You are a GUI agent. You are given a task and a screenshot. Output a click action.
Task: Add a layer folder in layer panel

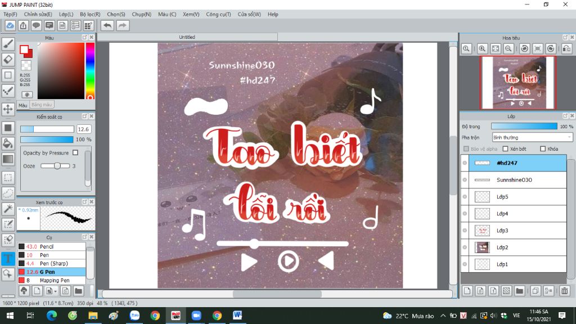tap(519, 291)
